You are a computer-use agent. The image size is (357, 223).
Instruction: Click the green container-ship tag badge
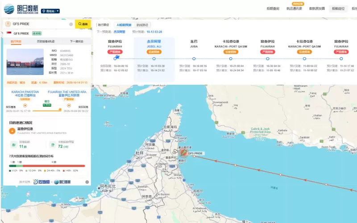click(x=37, y=33)
